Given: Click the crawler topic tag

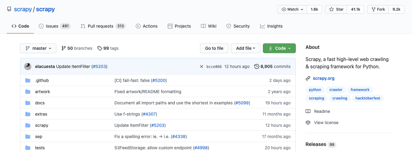Looking at the screenshot, I should (x=336, y=90).
